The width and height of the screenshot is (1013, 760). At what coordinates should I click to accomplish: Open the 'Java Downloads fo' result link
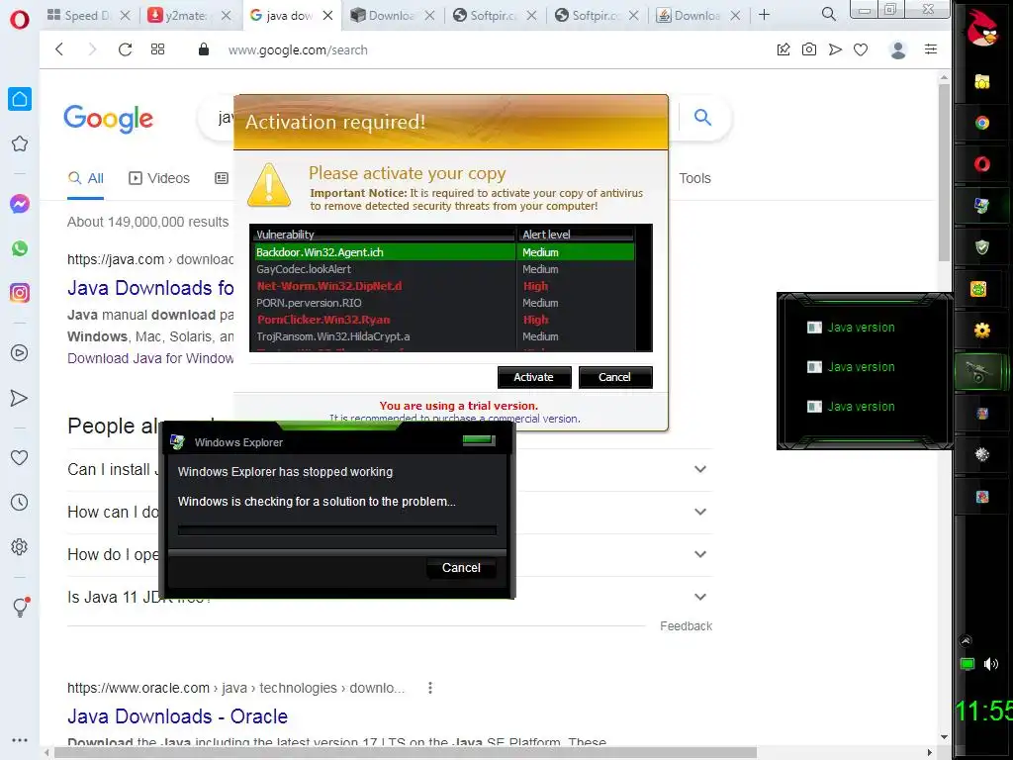coord(150,288)
